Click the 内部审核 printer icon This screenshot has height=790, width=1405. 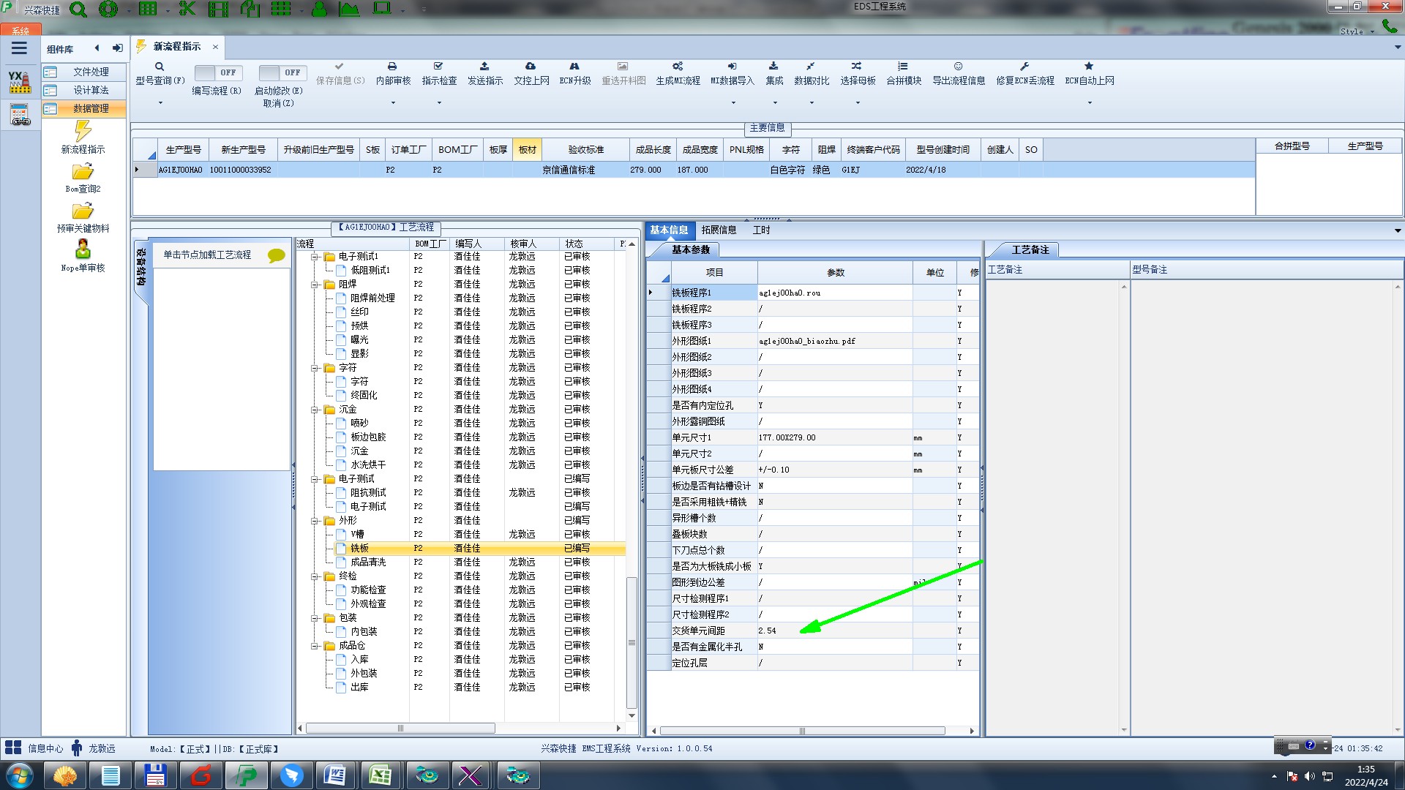[392, 67]
